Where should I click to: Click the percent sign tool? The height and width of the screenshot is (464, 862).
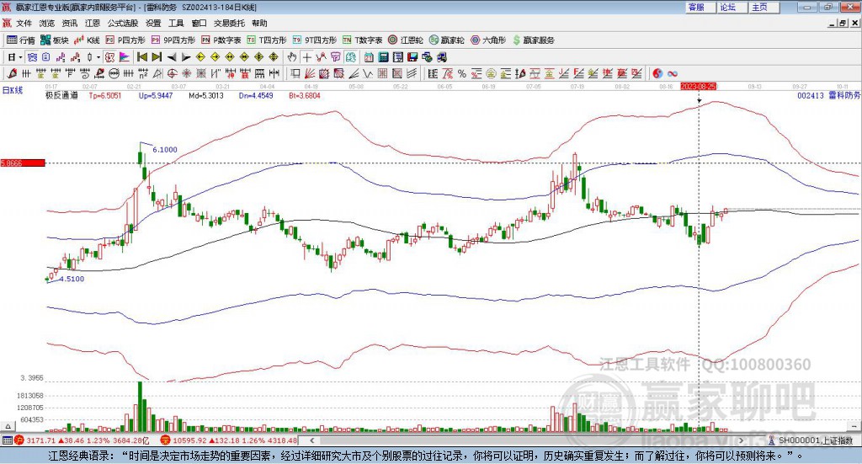click(x=462, y=73)
